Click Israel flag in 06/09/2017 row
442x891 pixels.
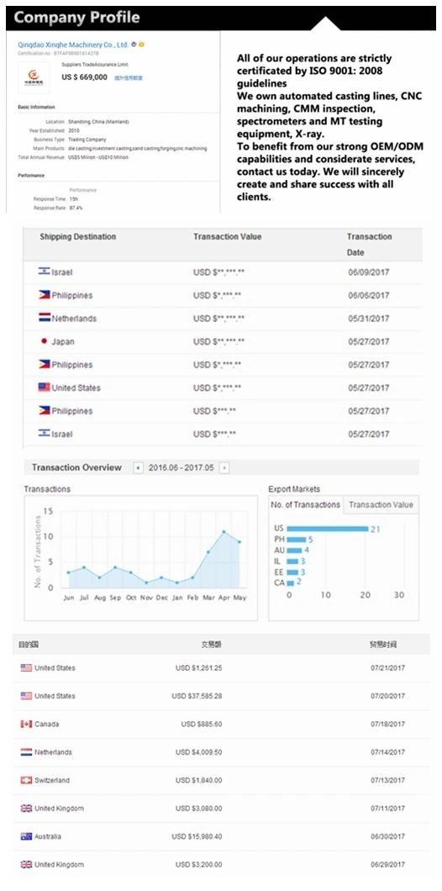[45, 272]
